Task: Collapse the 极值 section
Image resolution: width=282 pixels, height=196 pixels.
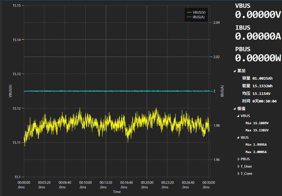Action: click(x=235, y=108)
